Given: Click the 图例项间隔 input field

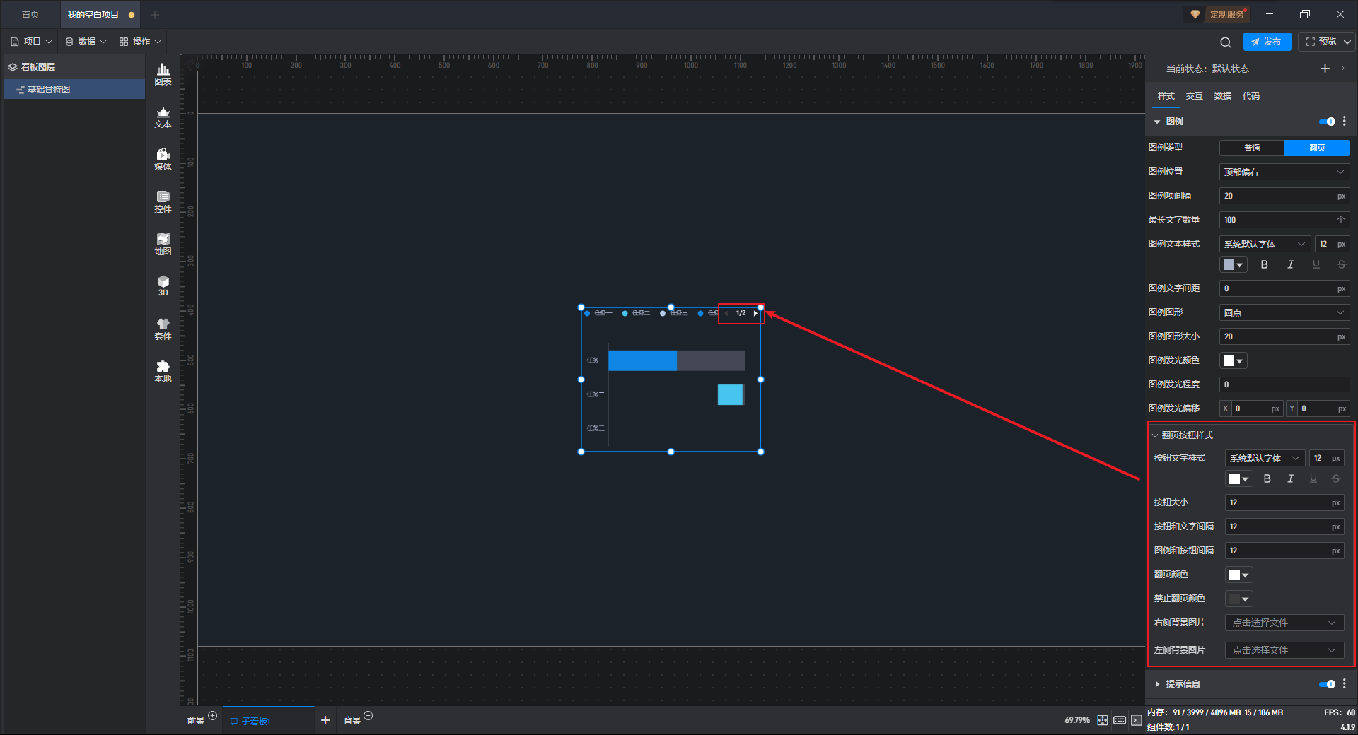Looking at the screenshot, I should click(1284, 196).
